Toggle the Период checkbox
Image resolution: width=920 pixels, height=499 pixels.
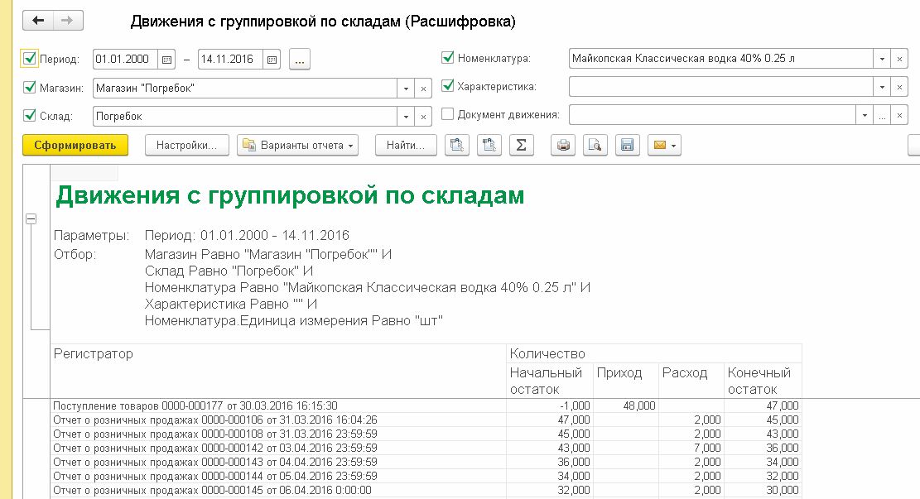pyautogui.click(x=29, y=58)
